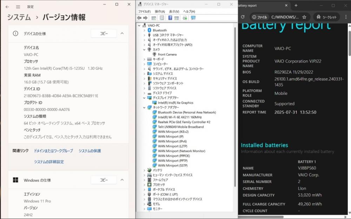Screen dimensions: 351x219
Task: Select the Front Camera device
Action: coord(167,54)
